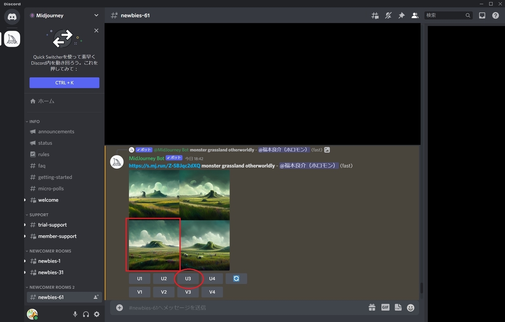Open the emoji picker
Viewport: 505px width, 322px height.
pyautogui.click(x=411, y=308)
